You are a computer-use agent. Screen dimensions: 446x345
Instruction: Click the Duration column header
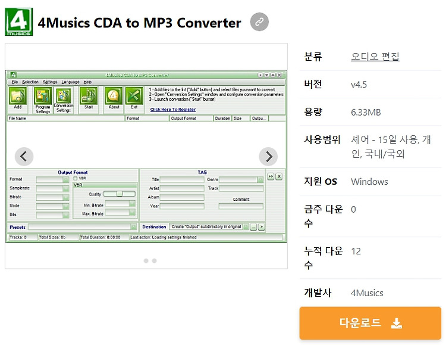222,119
